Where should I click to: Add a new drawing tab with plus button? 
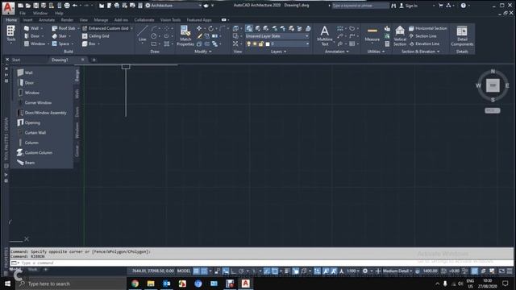[x=94, y=60]
